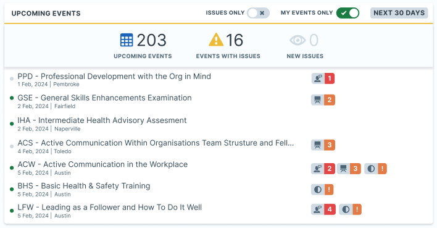437x228 pixels.
Task: Toggle the Issues Only switch
Action: point(258,13)
